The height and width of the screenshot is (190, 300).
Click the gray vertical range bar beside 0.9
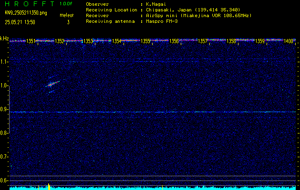[x=10, y=110]
